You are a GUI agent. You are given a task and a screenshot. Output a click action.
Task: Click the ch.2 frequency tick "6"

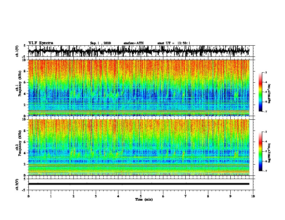tap(25, 142)
